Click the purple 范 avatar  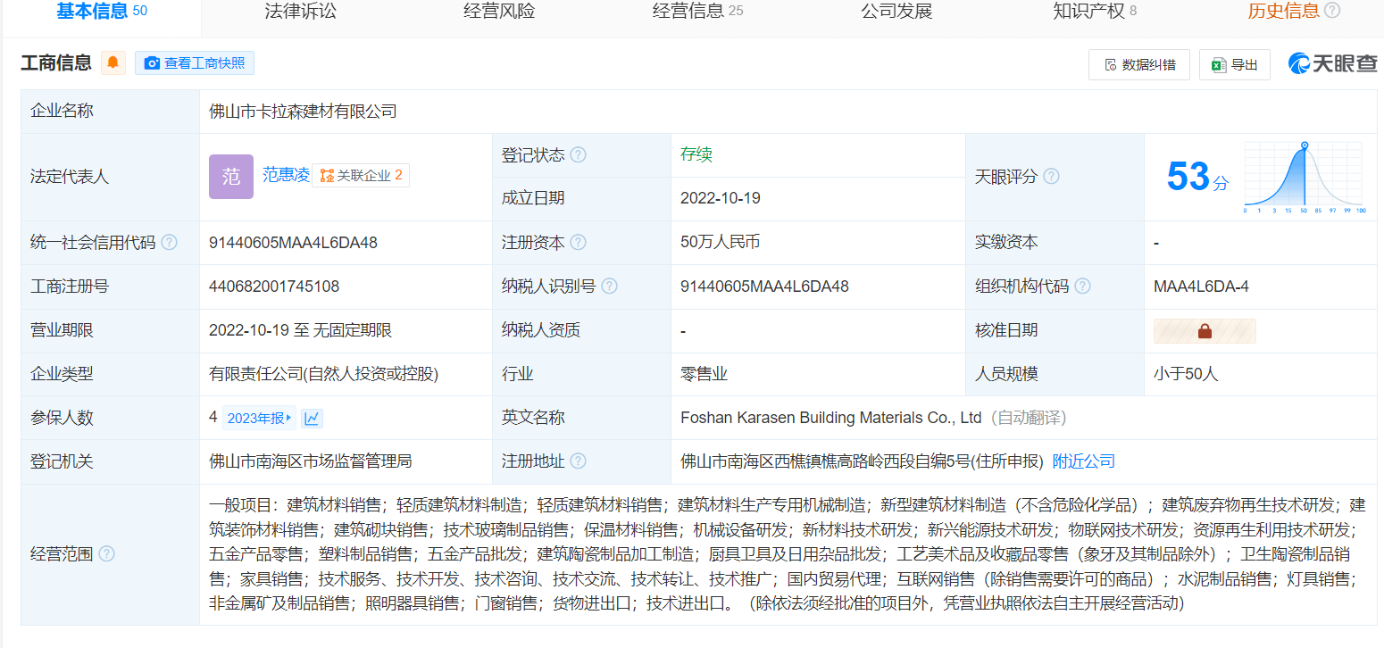point(231,177)
